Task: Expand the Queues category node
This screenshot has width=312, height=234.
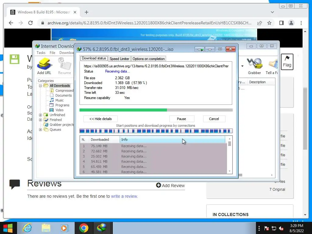Action: (41, 129)
